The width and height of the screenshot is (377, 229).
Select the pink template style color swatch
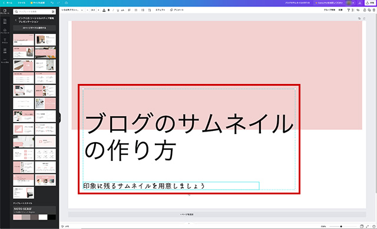click(17, 217)
